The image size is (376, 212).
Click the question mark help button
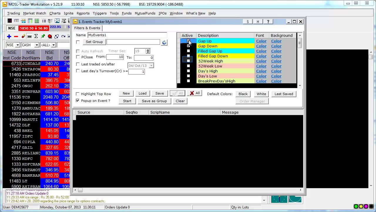268,21
